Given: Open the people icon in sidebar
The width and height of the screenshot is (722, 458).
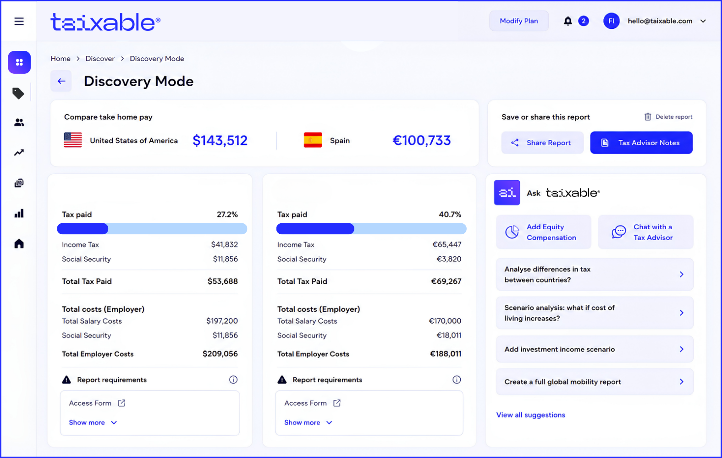Looking at the screenshot, I should tap(19, 122).
